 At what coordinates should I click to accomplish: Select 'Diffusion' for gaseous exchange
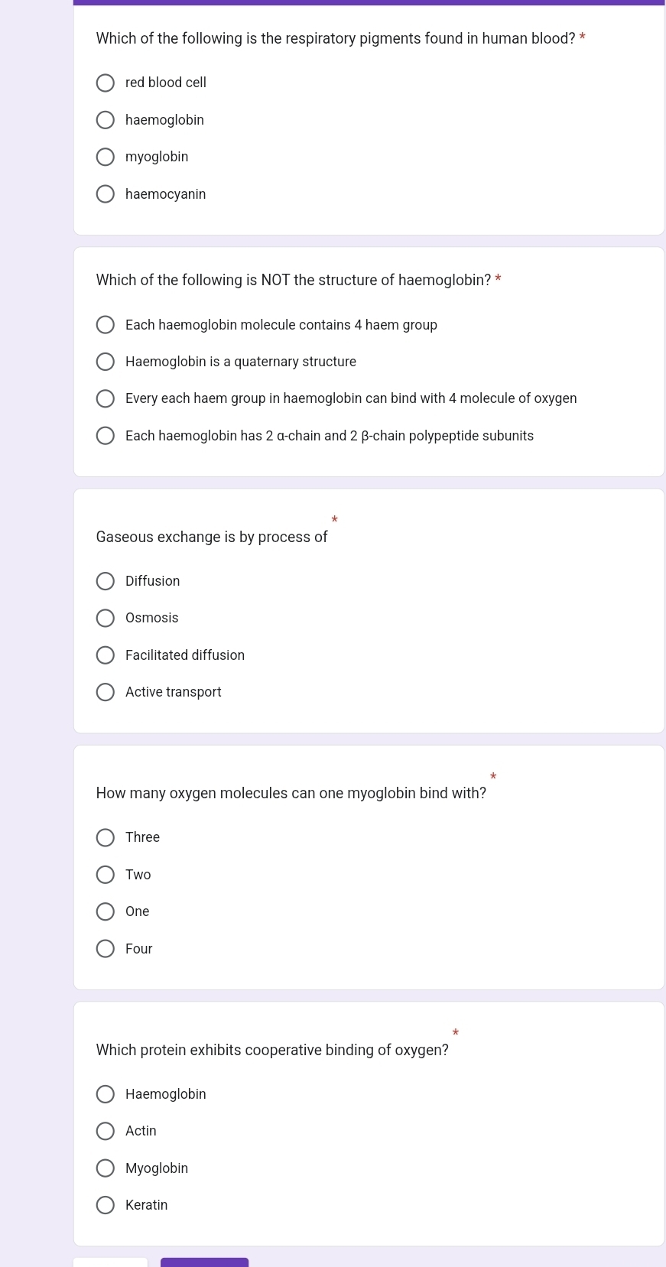[x=106, y=581]
